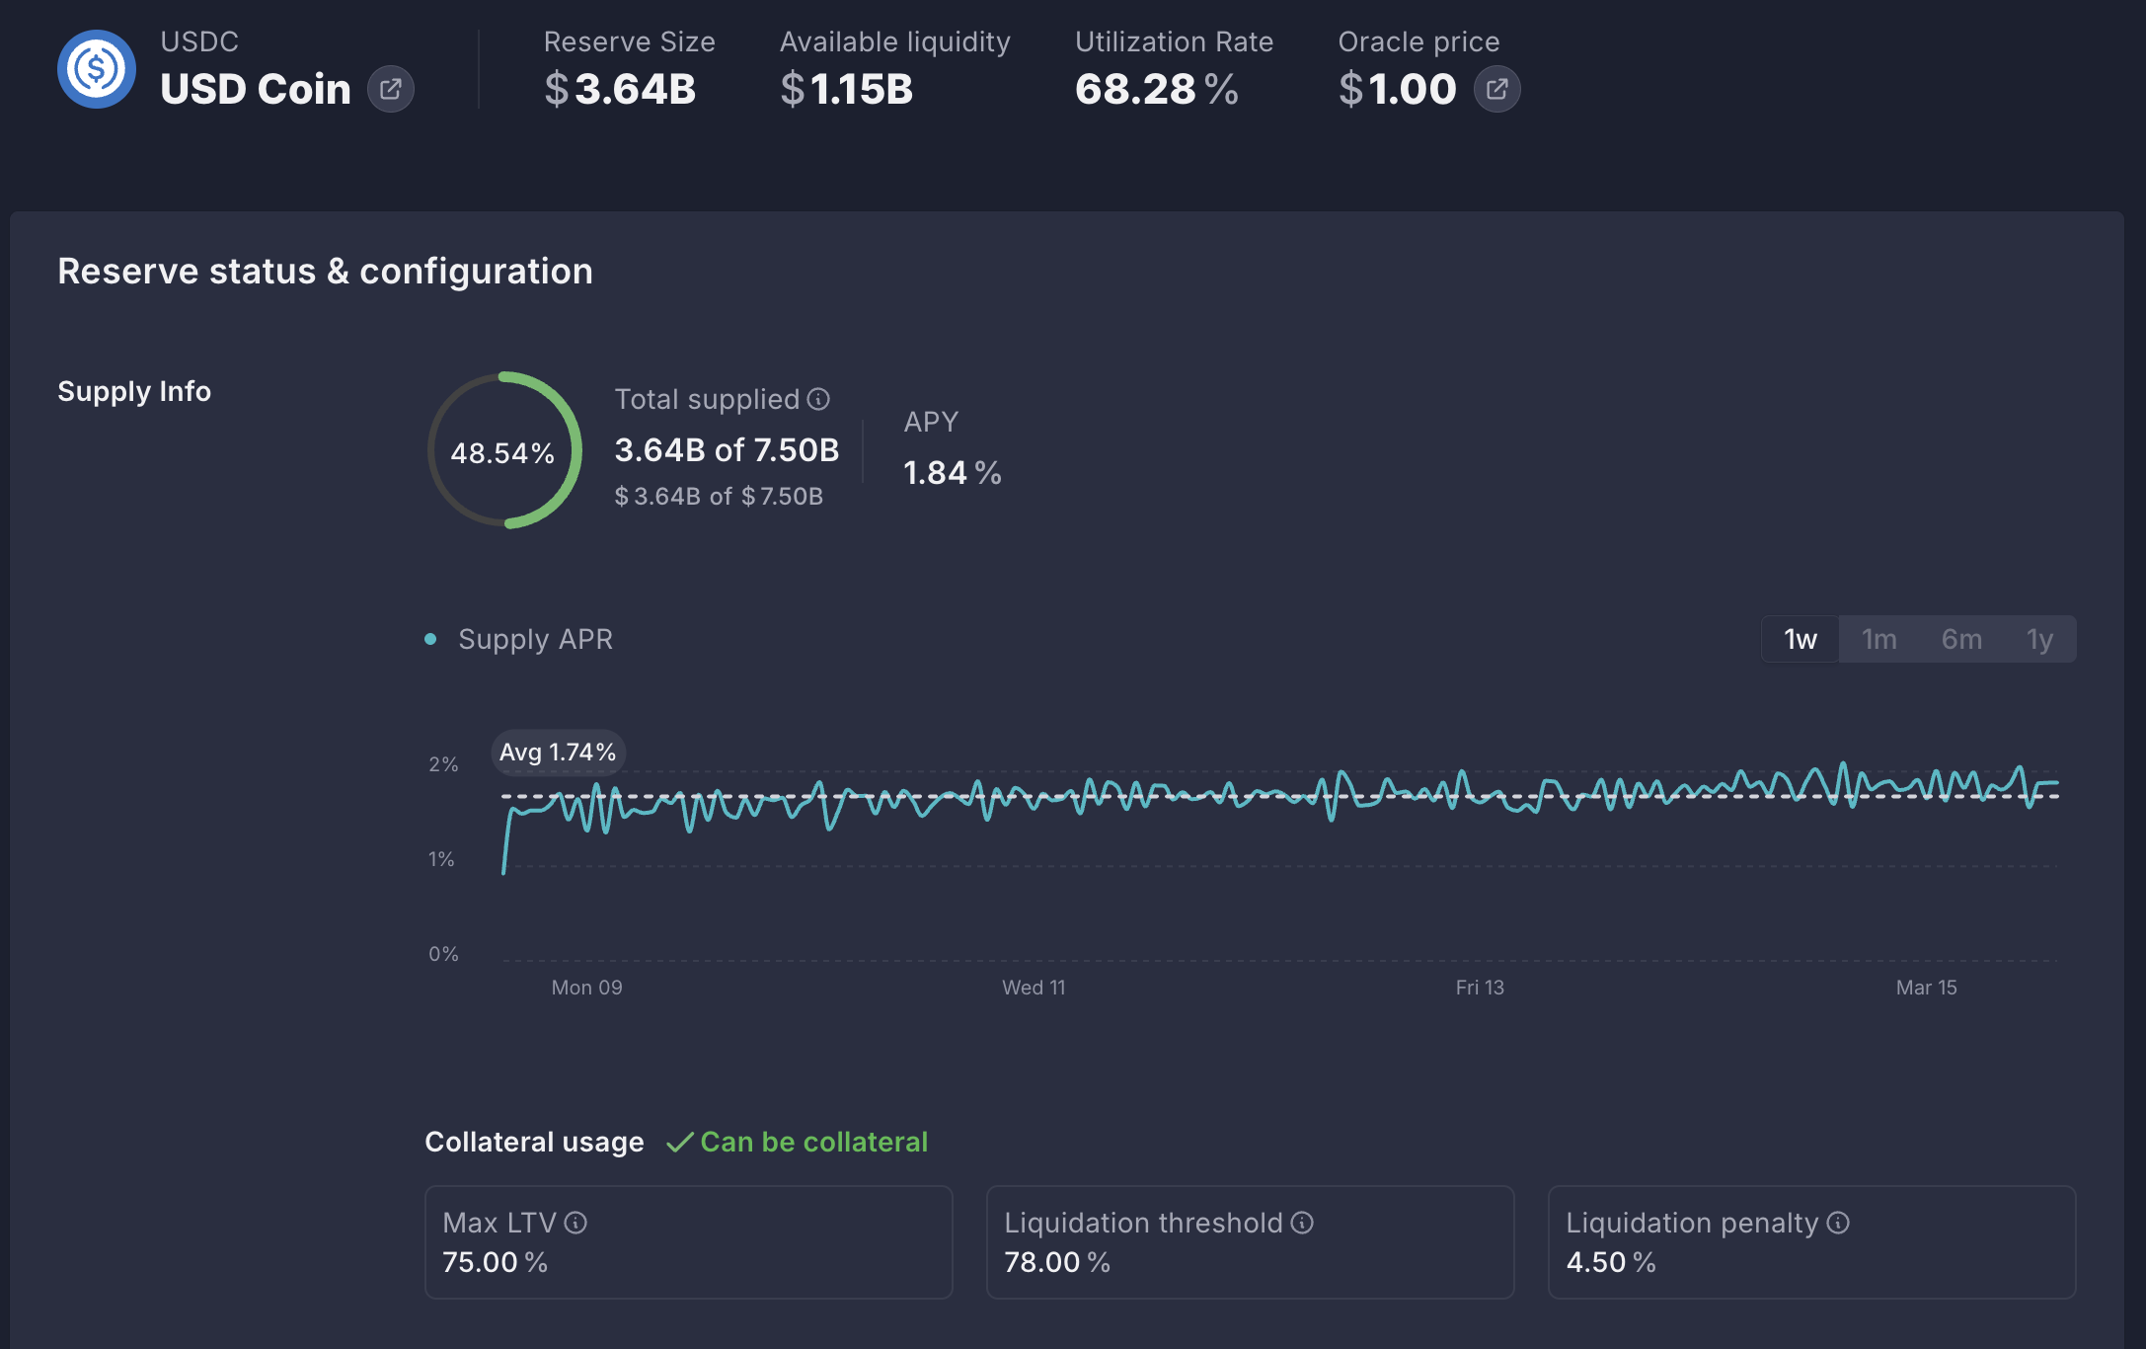Switch the chart to 6m range

click(1961, 639)
